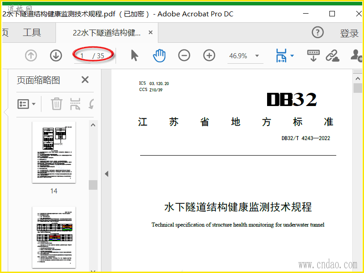Zoom out using the minus icon

184,56
